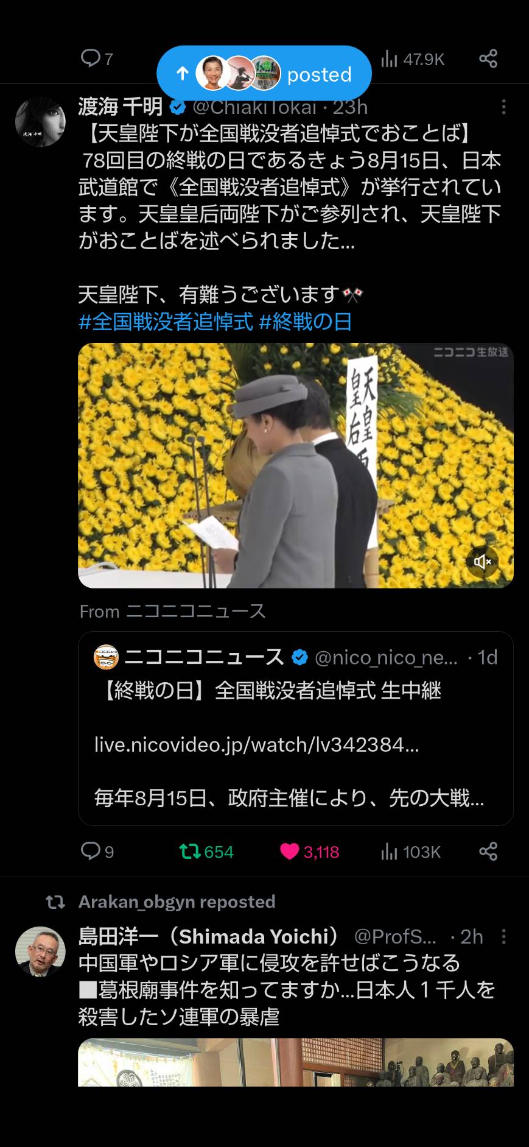Unlike the post with 3,118 likes
This screenshot has width=529, height=1147.
click(309, 851)
